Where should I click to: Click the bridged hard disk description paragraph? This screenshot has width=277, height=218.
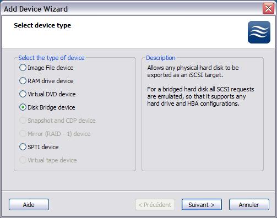200,96
